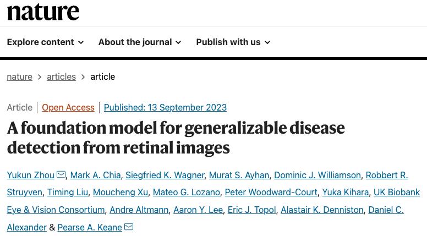Click the email icon beside Pearse A. Keane
This screenshot has height=236, width=427.
(x=129, y=227)
